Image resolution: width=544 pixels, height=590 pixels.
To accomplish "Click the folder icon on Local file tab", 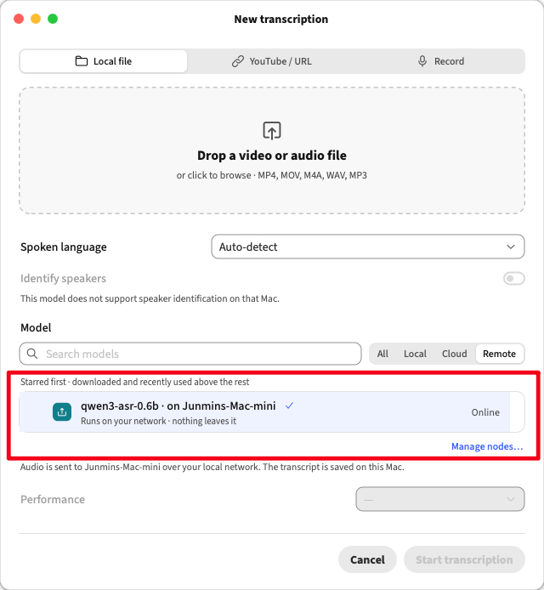I will pos(82,61).
